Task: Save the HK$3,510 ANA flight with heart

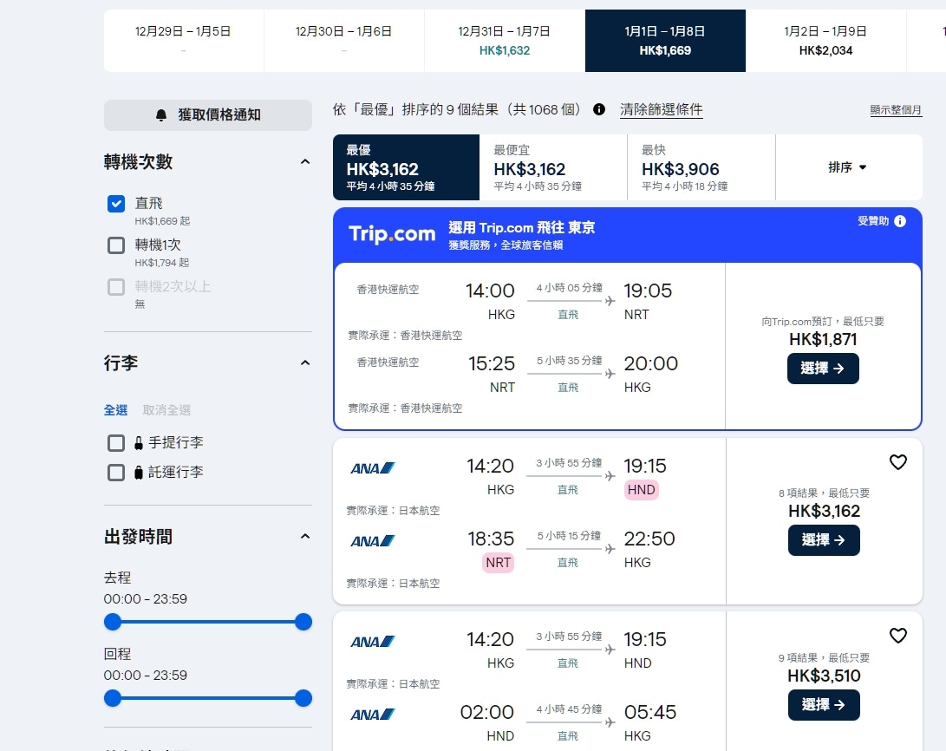Action: [x=898, y=636]
